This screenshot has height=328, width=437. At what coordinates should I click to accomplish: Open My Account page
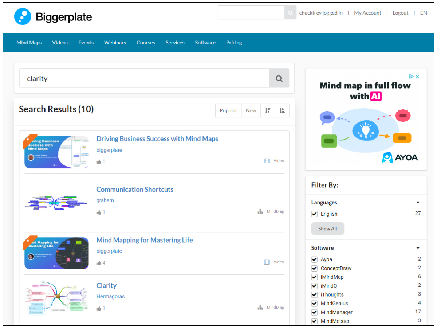(x=367, y=13)
